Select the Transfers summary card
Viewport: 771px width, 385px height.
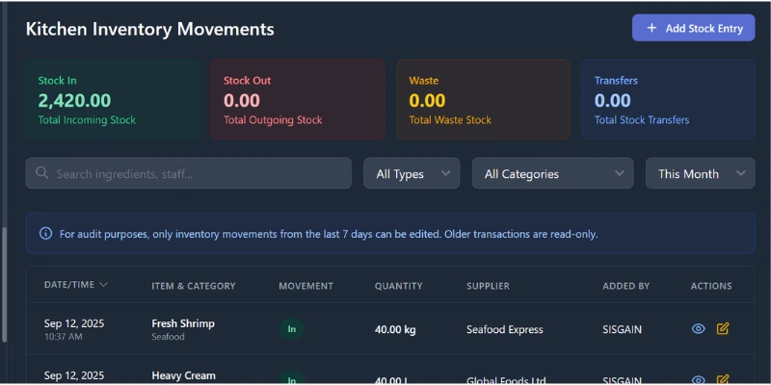(x=668, y=100)
